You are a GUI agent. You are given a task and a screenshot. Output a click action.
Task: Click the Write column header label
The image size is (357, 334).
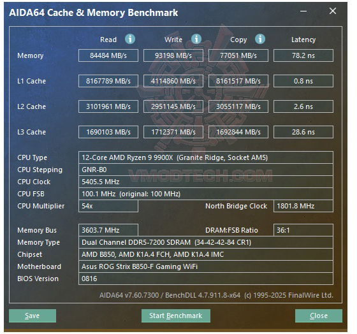click(x=173, y=40)
